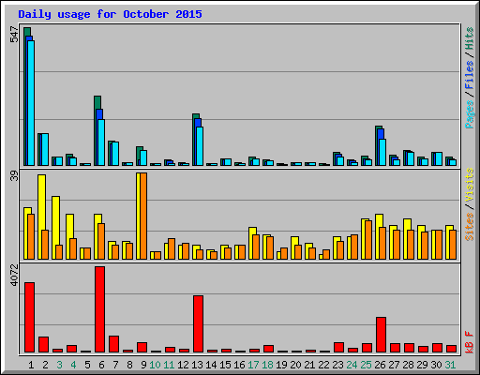Viewport: 480px width, 375px height.
Task: Click the Hits legend label
Action: coord(470,38)
